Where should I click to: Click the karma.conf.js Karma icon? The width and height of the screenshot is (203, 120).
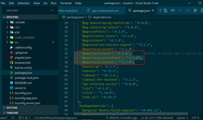coord(12,68)
